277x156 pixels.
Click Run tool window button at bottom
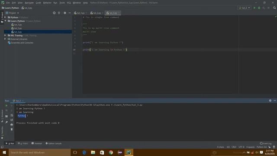click(x=10, y=143)
